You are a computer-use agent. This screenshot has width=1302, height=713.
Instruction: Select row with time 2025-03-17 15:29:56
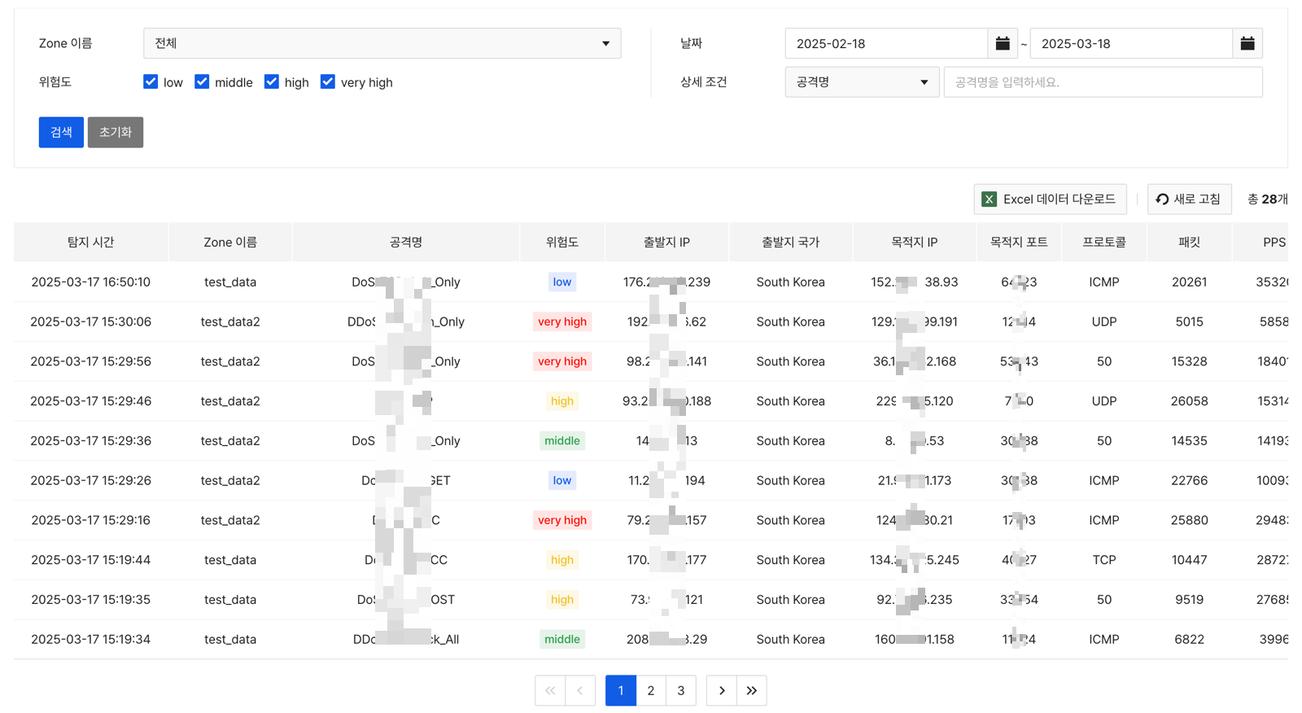(651, 362)
